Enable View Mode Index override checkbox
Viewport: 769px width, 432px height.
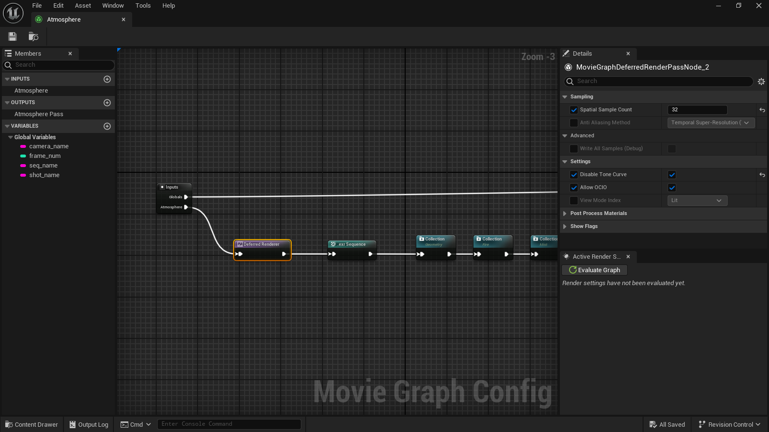coord(574,201)
